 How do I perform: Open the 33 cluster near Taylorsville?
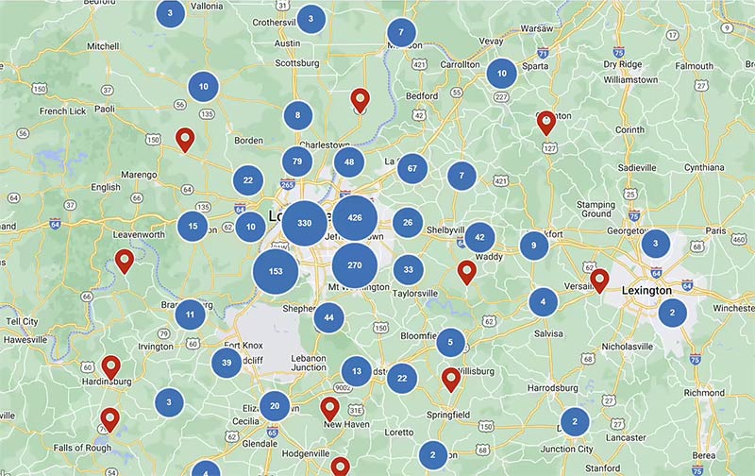tap(408, 270)
